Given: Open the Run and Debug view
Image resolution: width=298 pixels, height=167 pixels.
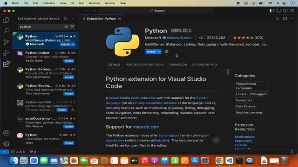Looking at the screenshot, I should pos(6,53).
